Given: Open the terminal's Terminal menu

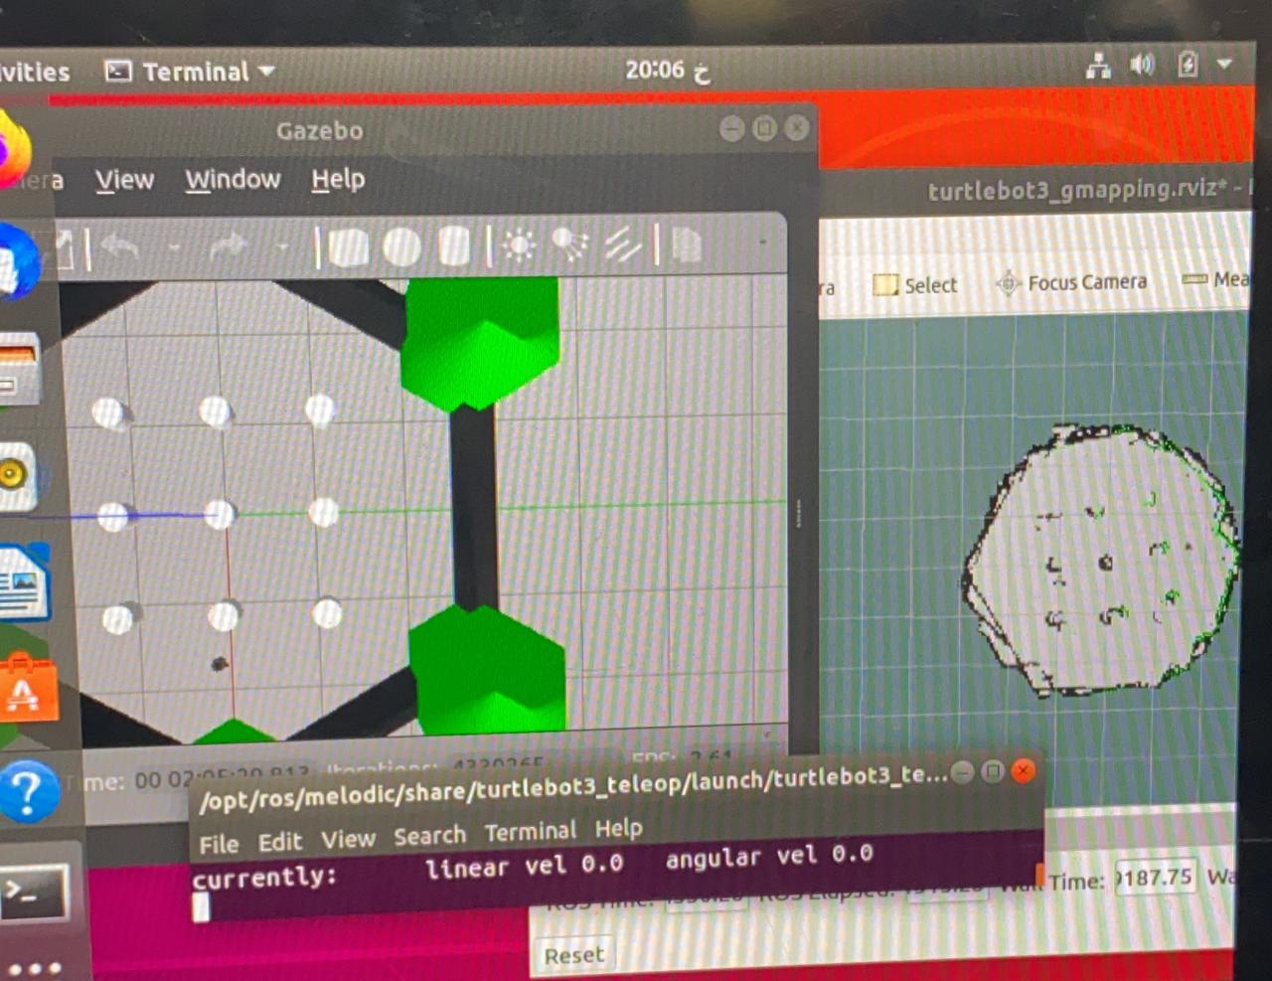Looking at the screenshot, I should coord(531,831).
